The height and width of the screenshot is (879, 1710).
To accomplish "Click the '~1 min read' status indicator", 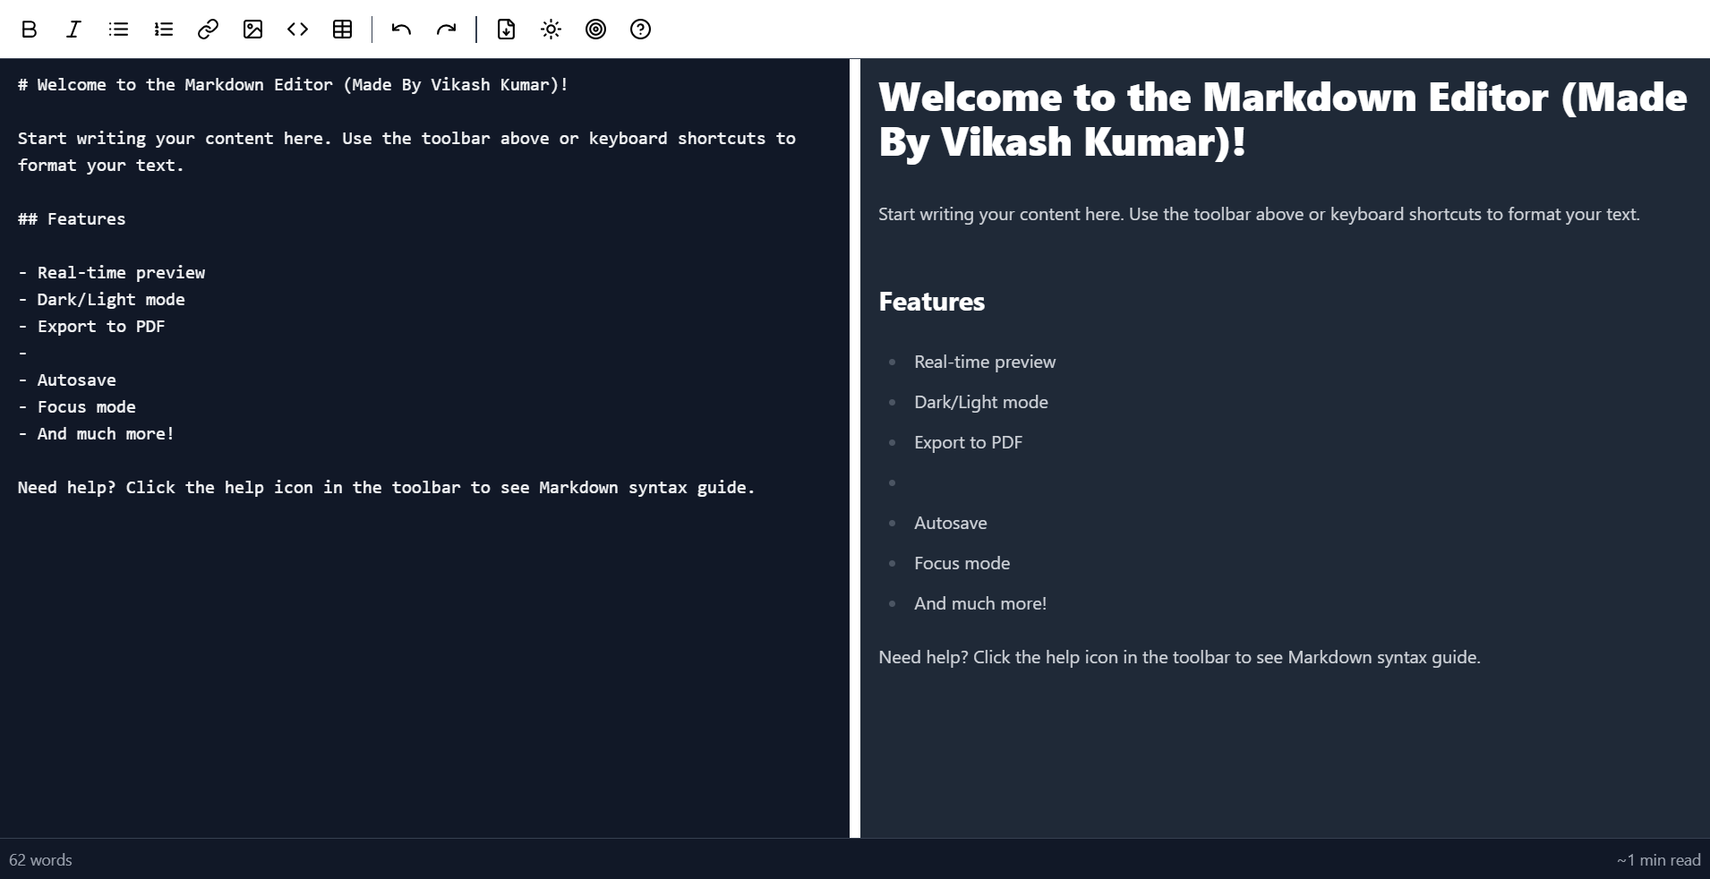I will 1658,860.
